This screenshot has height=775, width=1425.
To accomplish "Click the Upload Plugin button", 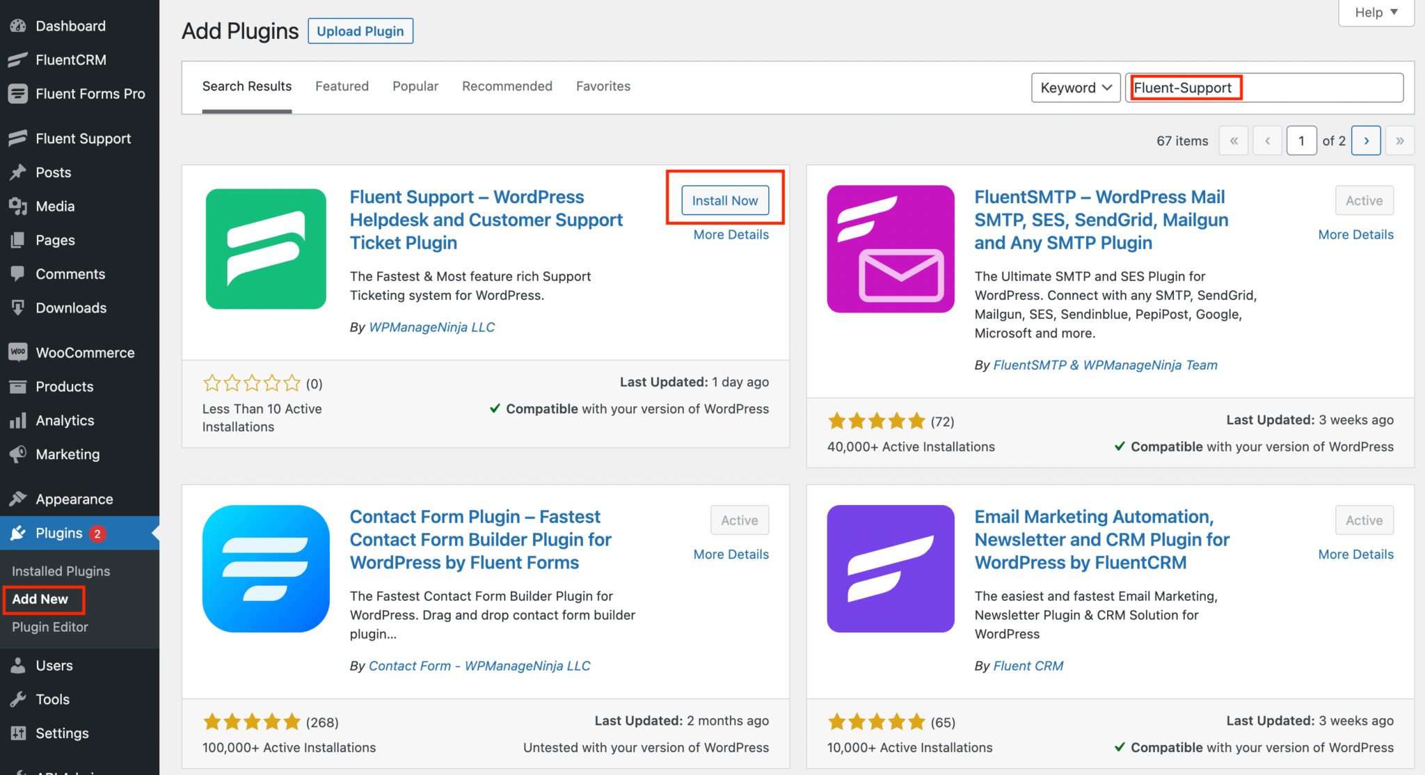I will [360, 31].
